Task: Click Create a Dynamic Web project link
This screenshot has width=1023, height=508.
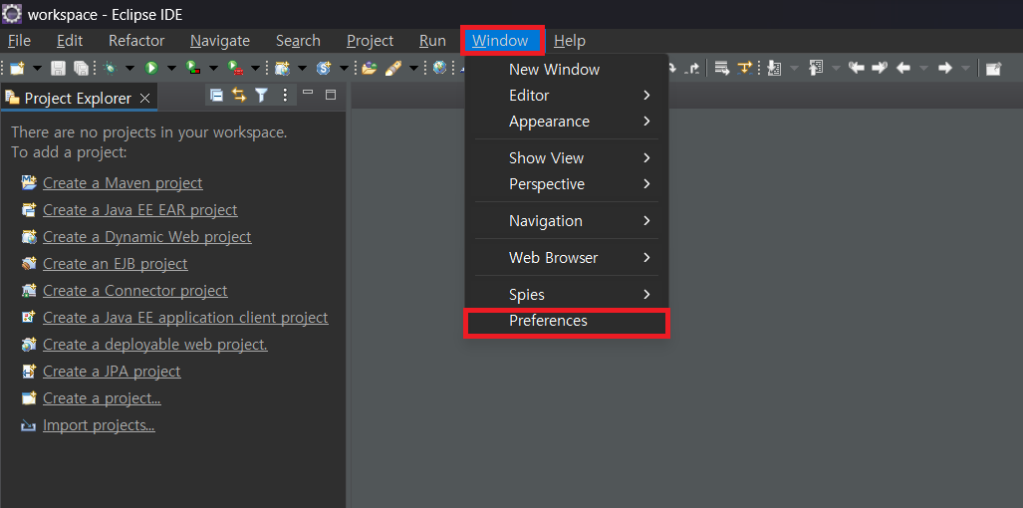Action: pyautogui.click(x=146, y=237)
